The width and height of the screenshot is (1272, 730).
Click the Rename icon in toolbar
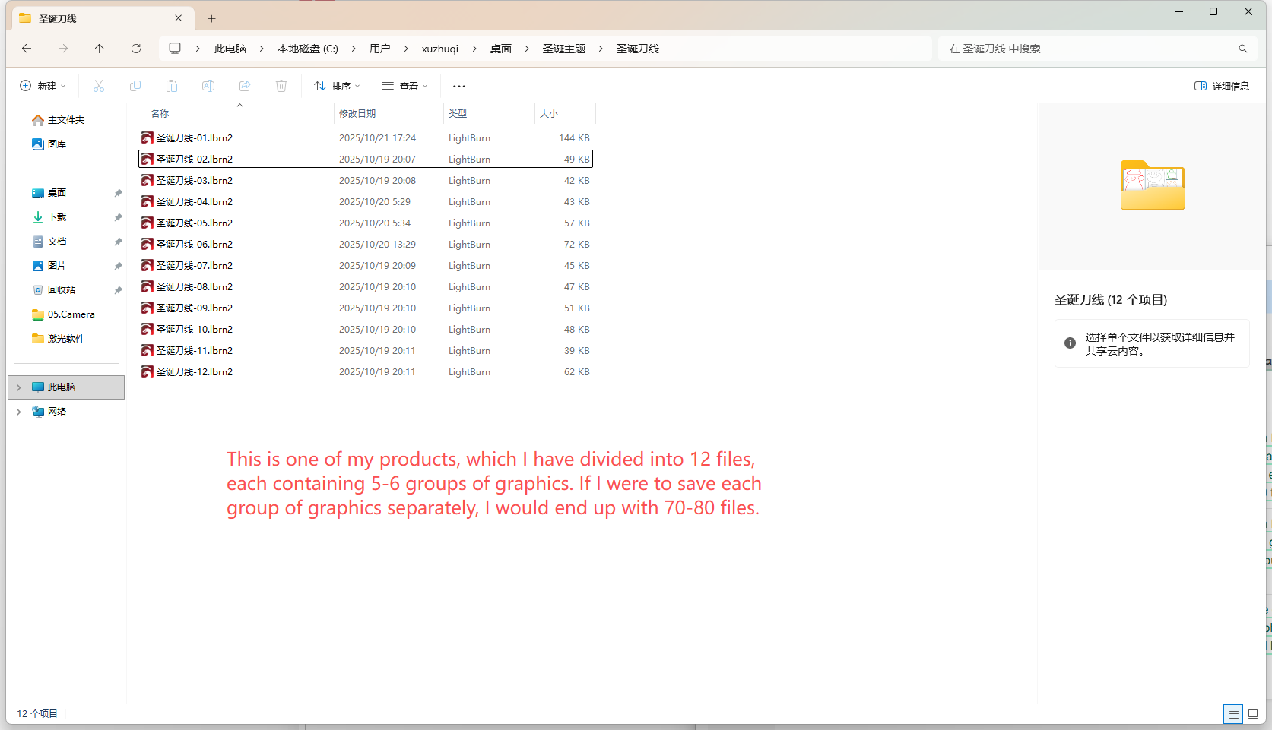tap(208, 86)
